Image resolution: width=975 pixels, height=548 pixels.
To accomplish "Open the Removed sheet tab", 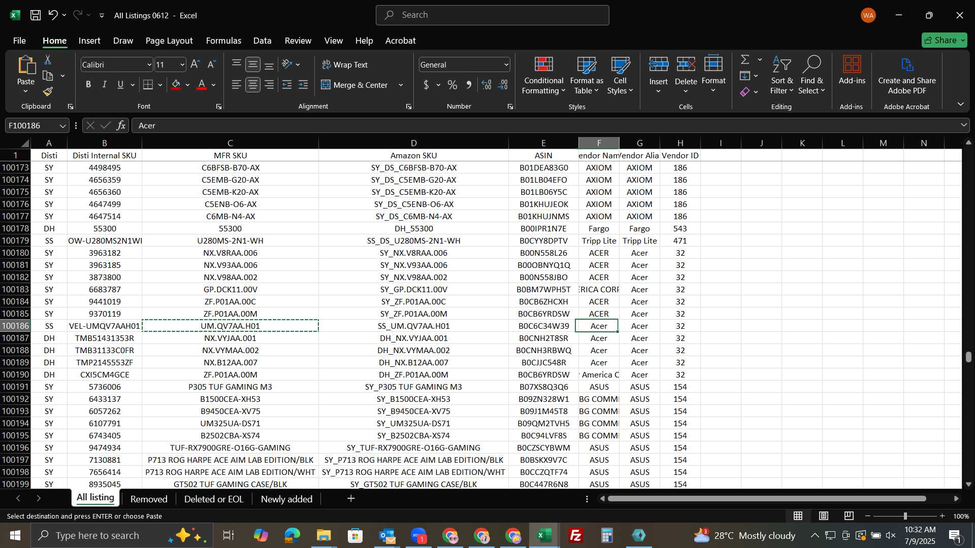I will click(149, 499).
